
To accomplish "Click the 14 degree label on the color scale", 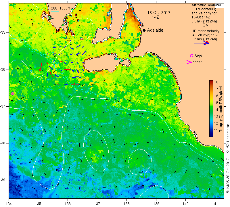I will click(x=216, y=110).
